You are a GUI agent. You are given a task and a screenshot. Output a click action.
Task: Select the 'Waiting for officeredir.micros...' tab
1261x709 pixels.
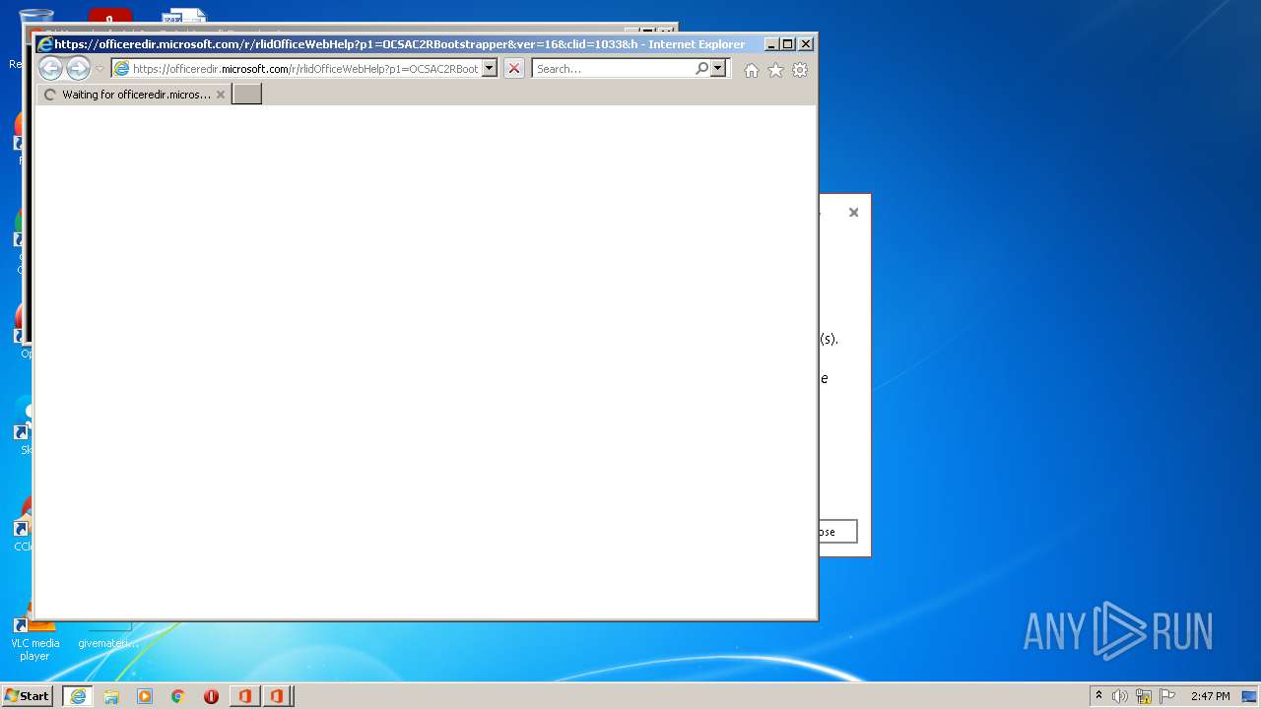click(134, 95)
